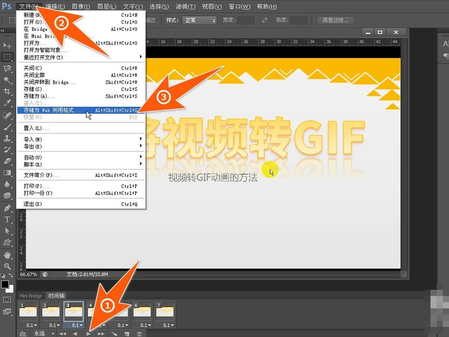The width and height of the screenshot is (449, 337).
Task: Select the Zoom tool
Action: [x=7, y=266]
